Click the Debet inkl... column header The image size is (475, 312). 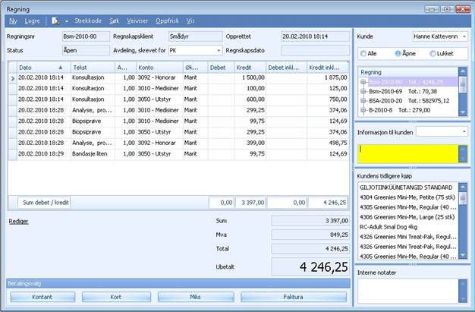point(286,68)
